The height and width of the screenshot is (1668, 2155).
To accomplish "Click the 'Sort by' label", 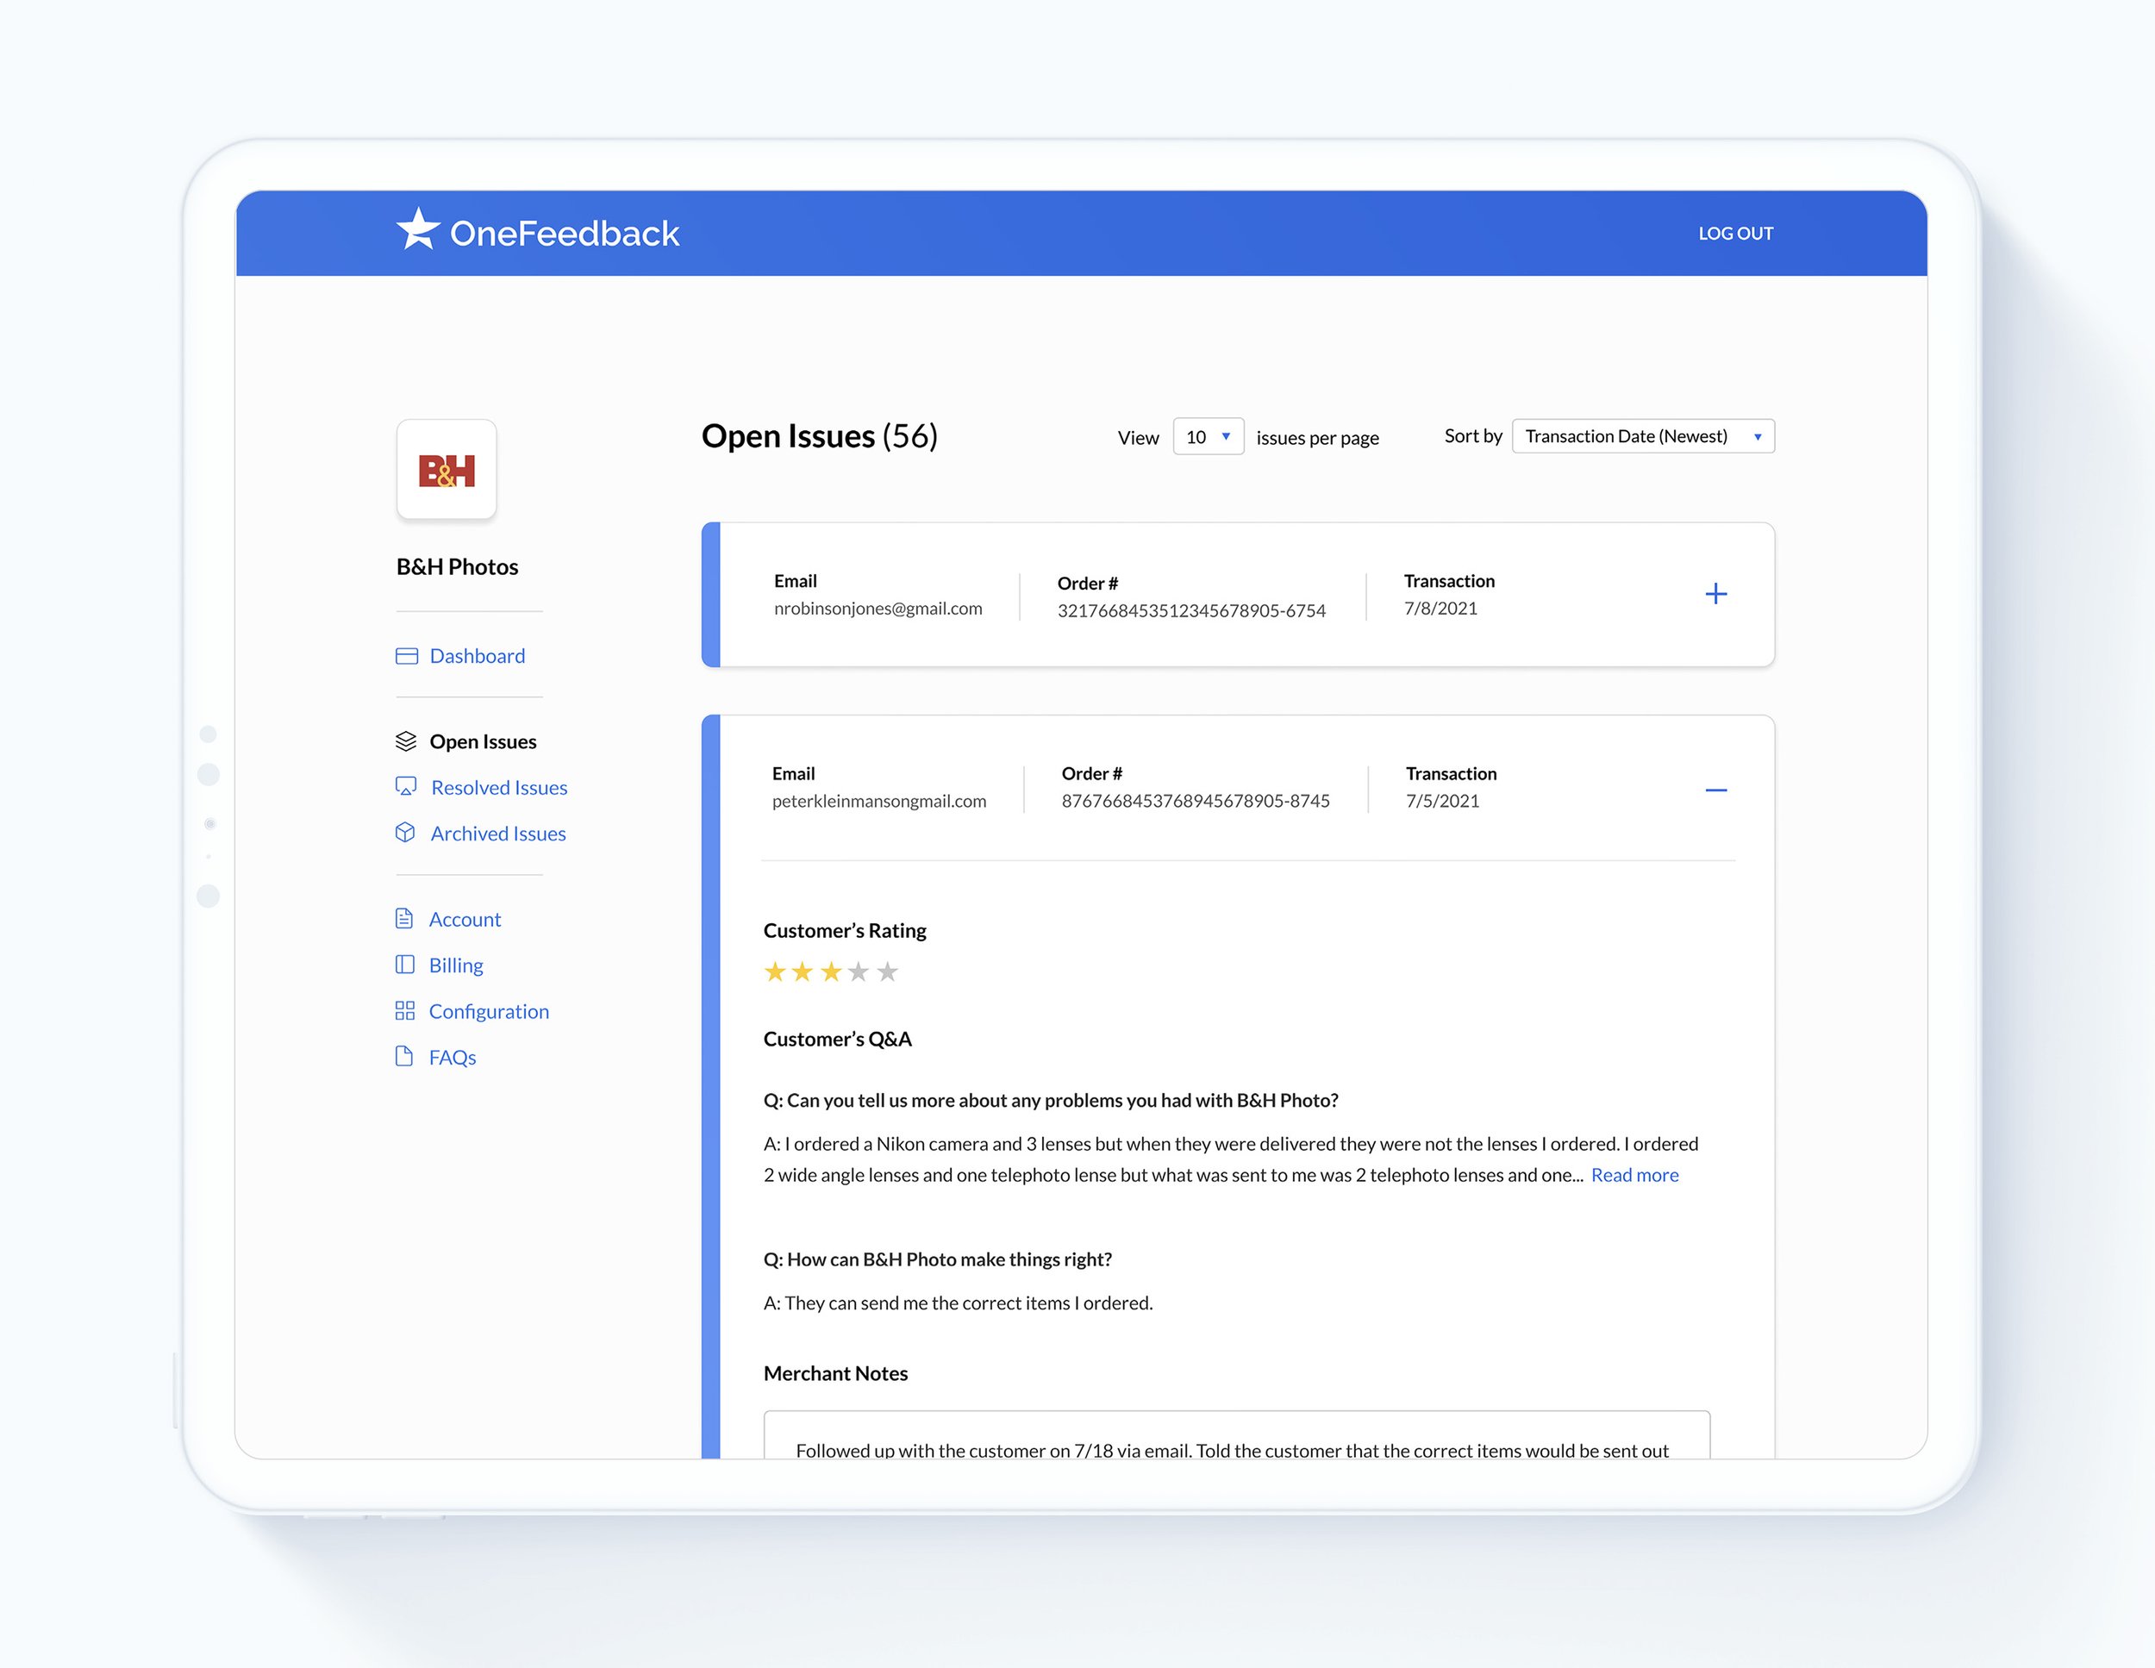I will pyautogui.click(x=1473, y=436).
